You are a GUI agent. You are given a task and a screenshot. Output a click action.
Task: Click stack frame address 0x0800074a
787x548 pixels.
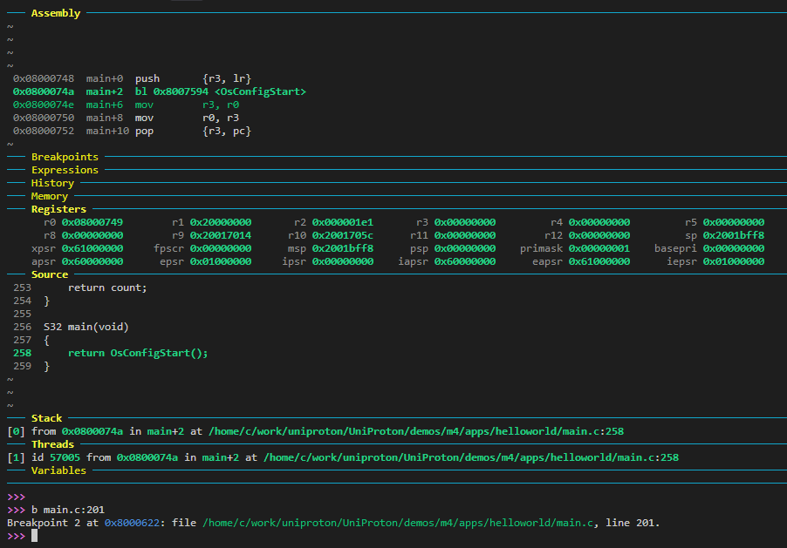point(92,431)
